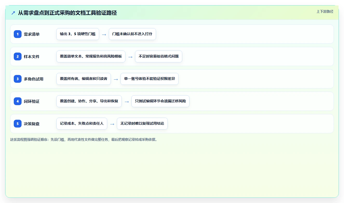The image size is (344, 203).
Task: Click the 上下游路径 label
Action: point(325,11)
